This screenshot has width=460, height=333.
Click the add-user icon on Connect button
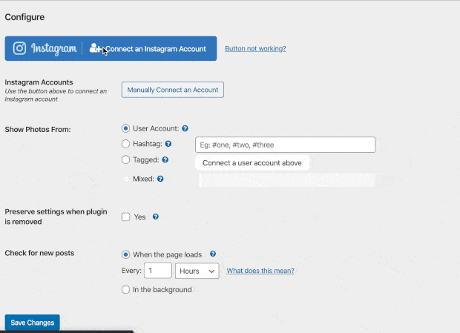point(95,49)
